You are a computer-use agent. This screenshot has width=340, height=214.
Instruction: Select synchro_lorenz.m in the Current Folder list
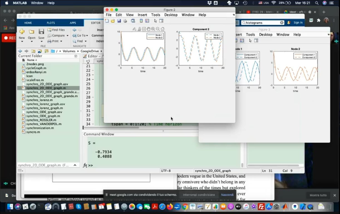point(40,100)
